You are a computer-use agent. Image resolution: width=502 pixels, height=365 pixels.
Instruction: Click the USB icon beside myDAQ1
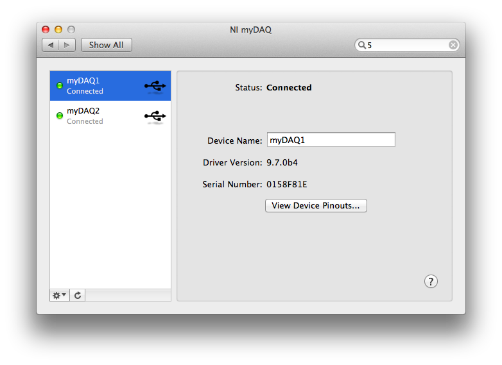coord(155,86)
